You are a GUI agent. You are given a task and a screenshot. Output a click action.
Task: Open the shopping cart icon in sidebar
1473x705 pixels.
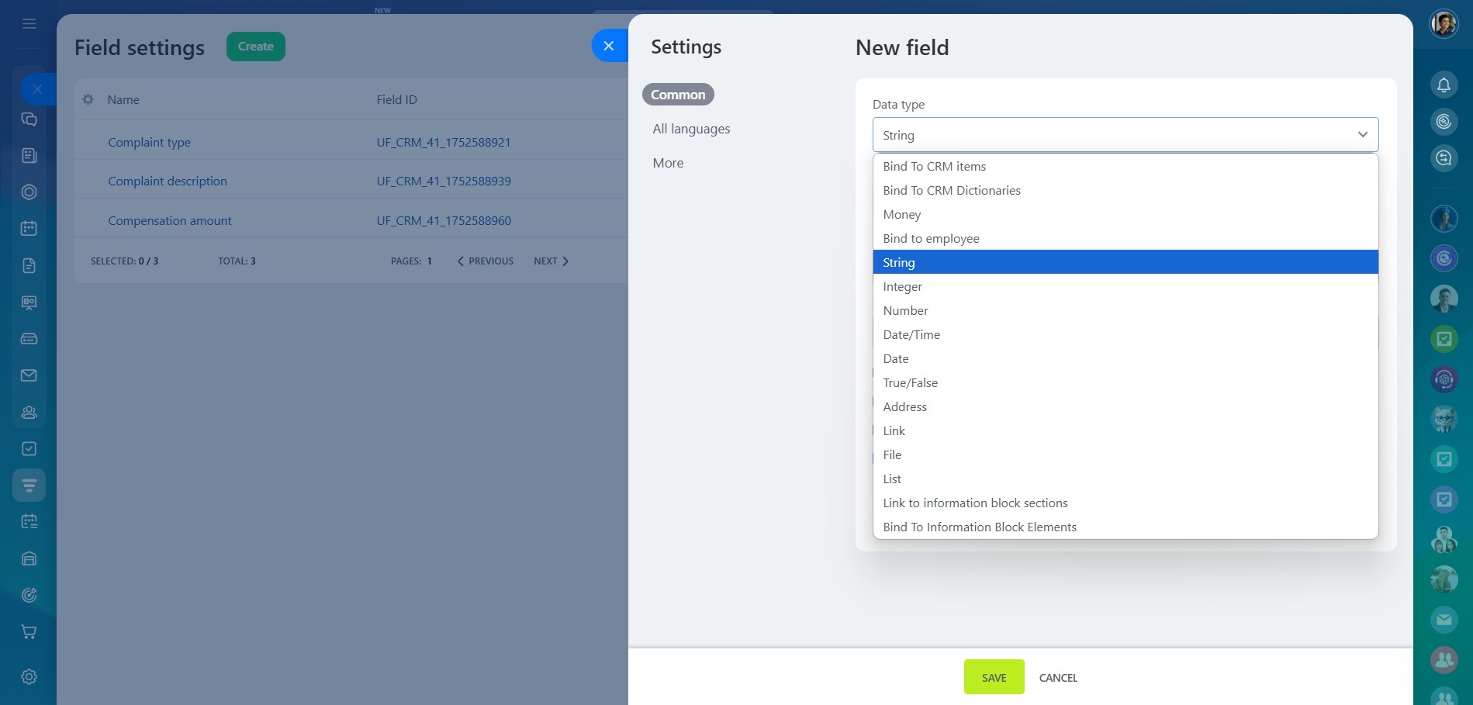29,632
